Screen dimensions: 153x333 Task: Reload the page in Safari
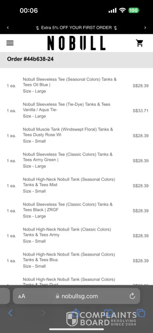click(x=132, y=296)
